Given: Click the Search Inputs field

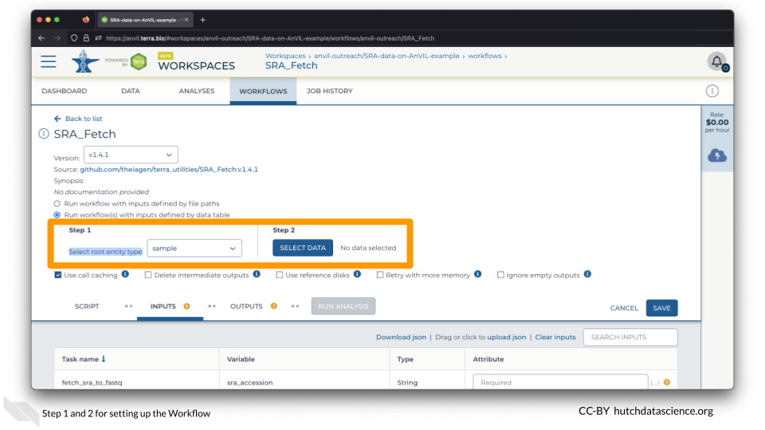Looking at the screenshot, I should (630, 337).
